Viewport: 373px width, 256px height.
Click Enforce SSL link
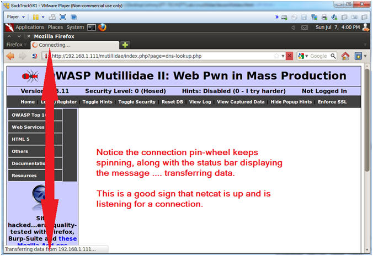[332, 102]
